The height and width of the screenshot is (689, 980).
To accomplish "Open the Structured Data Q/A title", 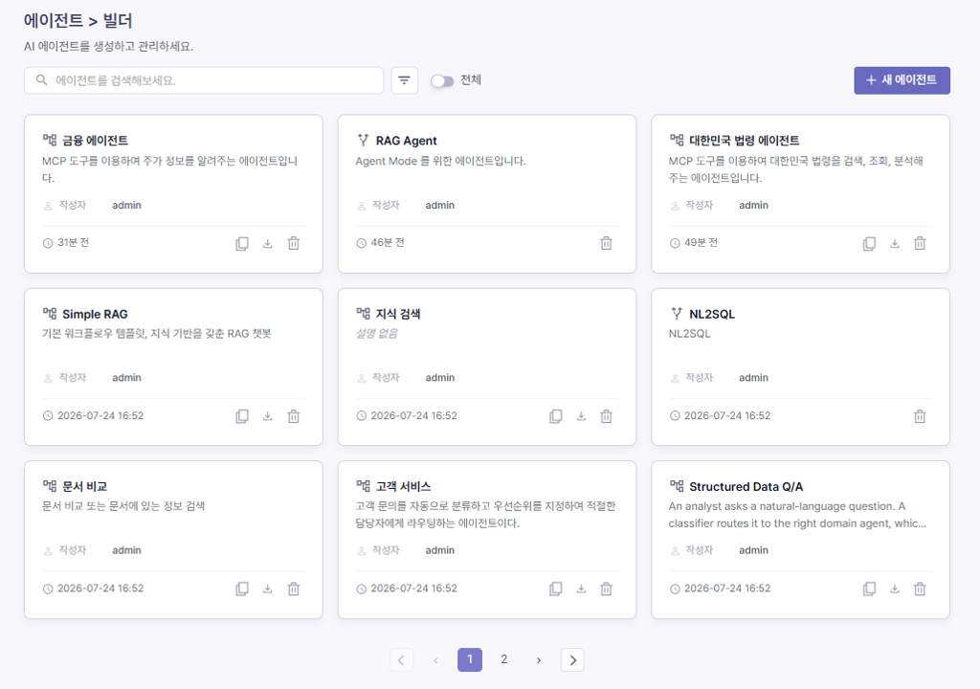I will (x=746, y=486).
